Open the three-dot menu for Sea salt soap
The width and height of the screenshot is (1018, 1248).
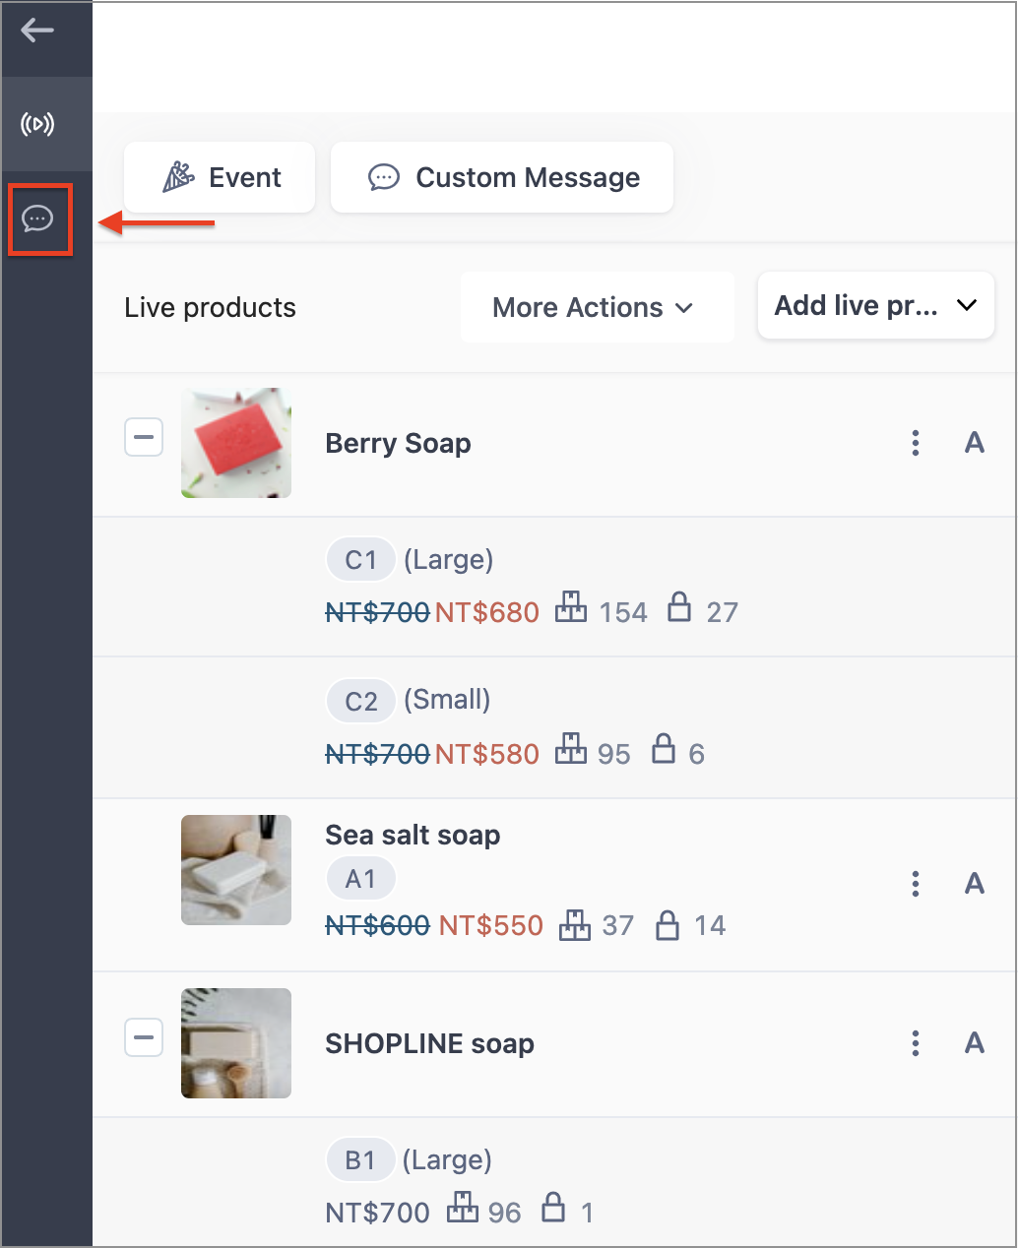(916, 884)
